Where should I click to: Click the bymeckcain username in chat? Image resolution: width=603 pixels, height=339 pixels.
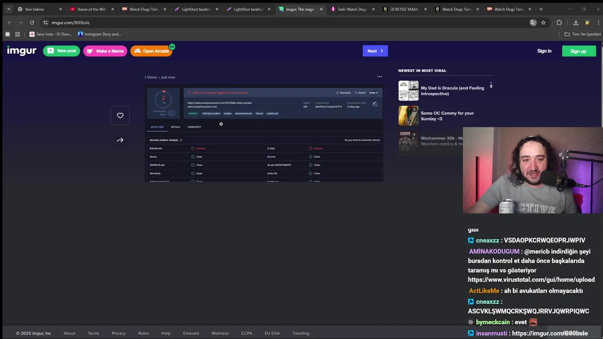click(x=493, y=322)
